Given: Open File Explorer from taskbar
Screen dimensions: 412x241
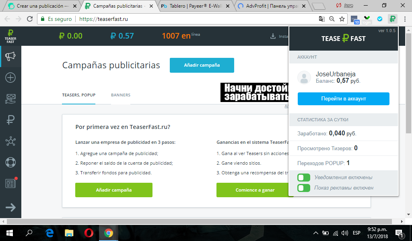Looking at the screenshot, I should [x=69, y=233].
